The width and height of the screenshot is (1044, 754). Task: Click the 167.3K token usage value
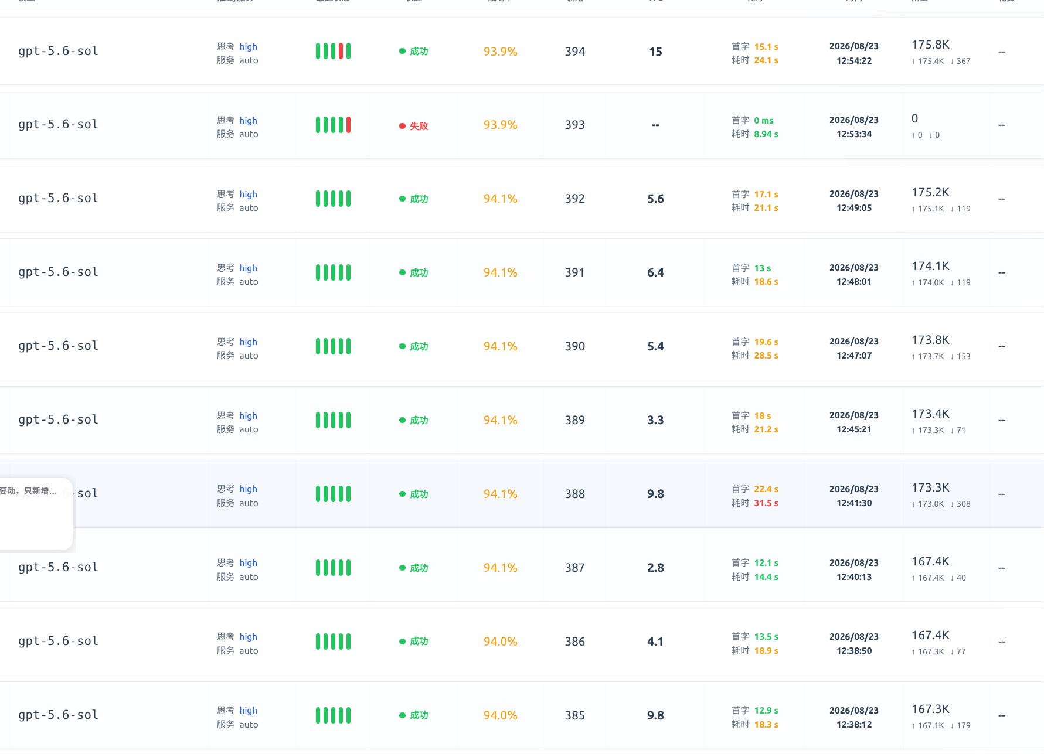[x=930, y=709]
